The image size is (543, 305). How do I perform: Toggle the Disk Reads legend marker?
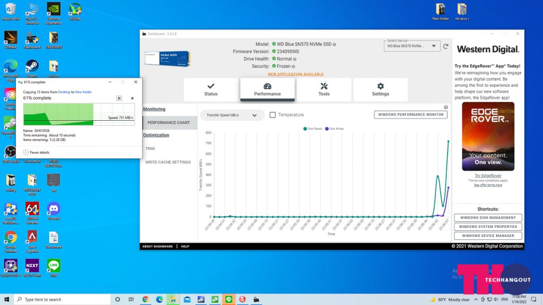pos(305,129)
